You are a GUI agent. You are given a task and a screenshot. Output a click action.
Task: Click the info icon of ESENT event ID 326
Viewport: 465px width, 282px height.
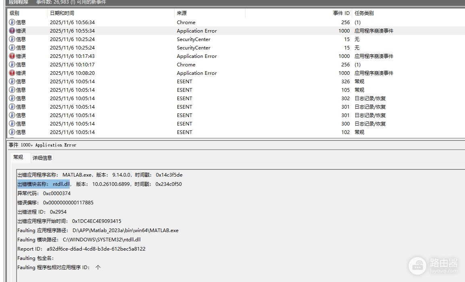pyautogui.click(x=12, y=81)
